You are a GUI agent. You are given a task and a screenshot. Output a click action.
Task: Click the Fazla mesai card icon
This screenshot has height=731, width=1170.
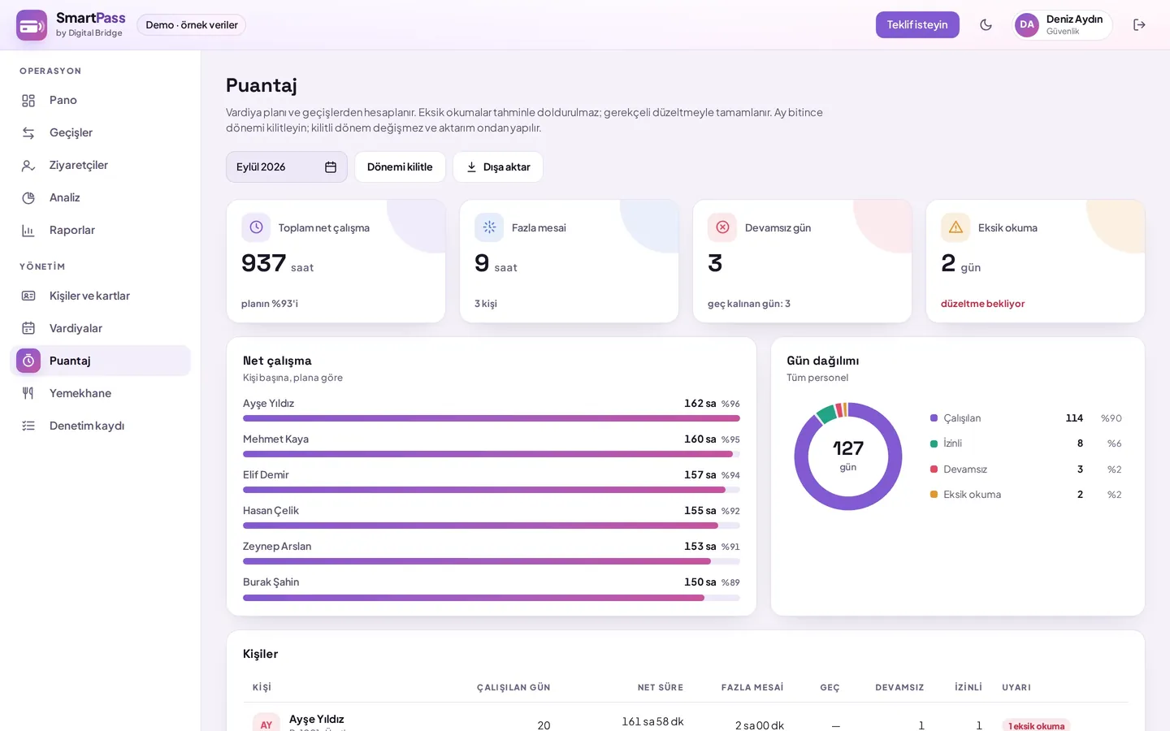click(x=489, y=227)
